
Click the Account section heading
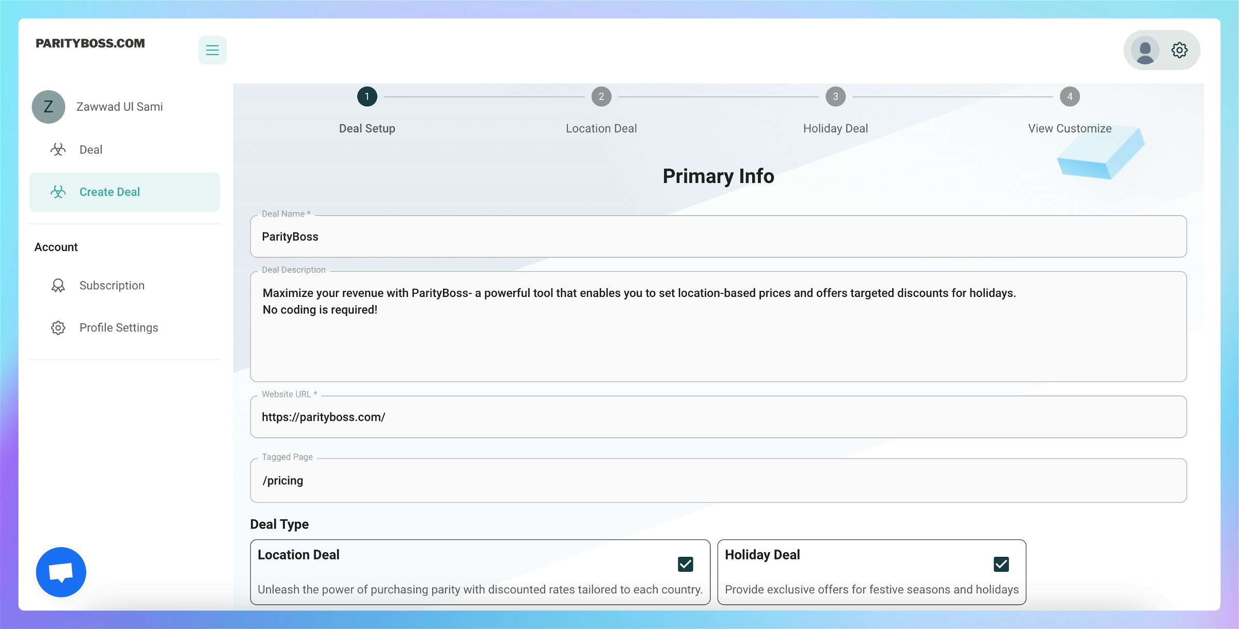click(x=56, y=247)
